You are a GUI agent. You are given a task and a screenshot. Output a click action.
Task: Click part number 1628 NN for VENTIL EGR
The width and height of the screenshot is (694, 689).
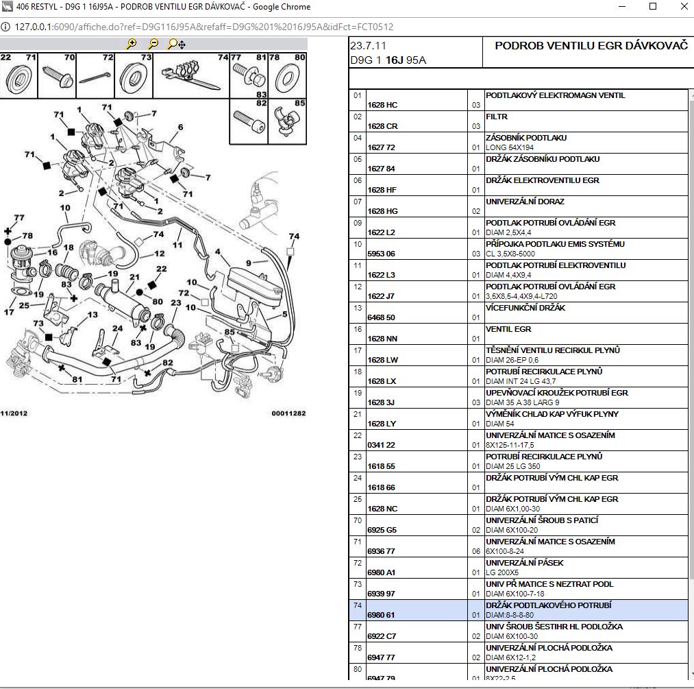pyautogui.click(x=382, y=339)
